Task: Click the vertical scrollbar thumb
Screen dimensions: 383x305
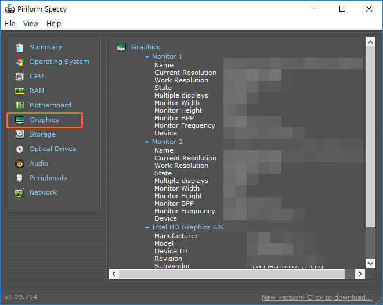Action: click(370, 137)
